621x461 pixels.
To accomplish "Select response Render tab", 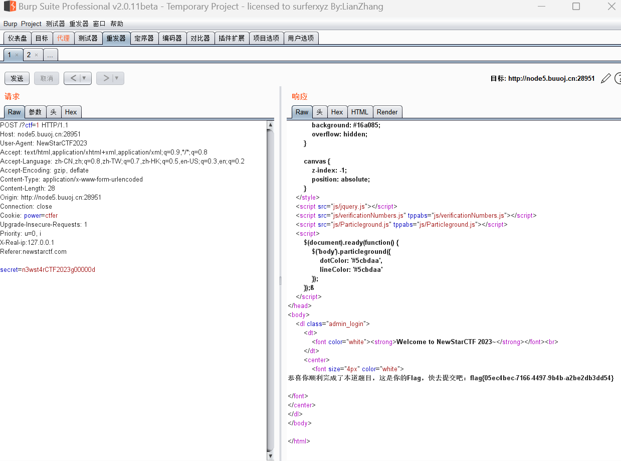I will (387, 112).
